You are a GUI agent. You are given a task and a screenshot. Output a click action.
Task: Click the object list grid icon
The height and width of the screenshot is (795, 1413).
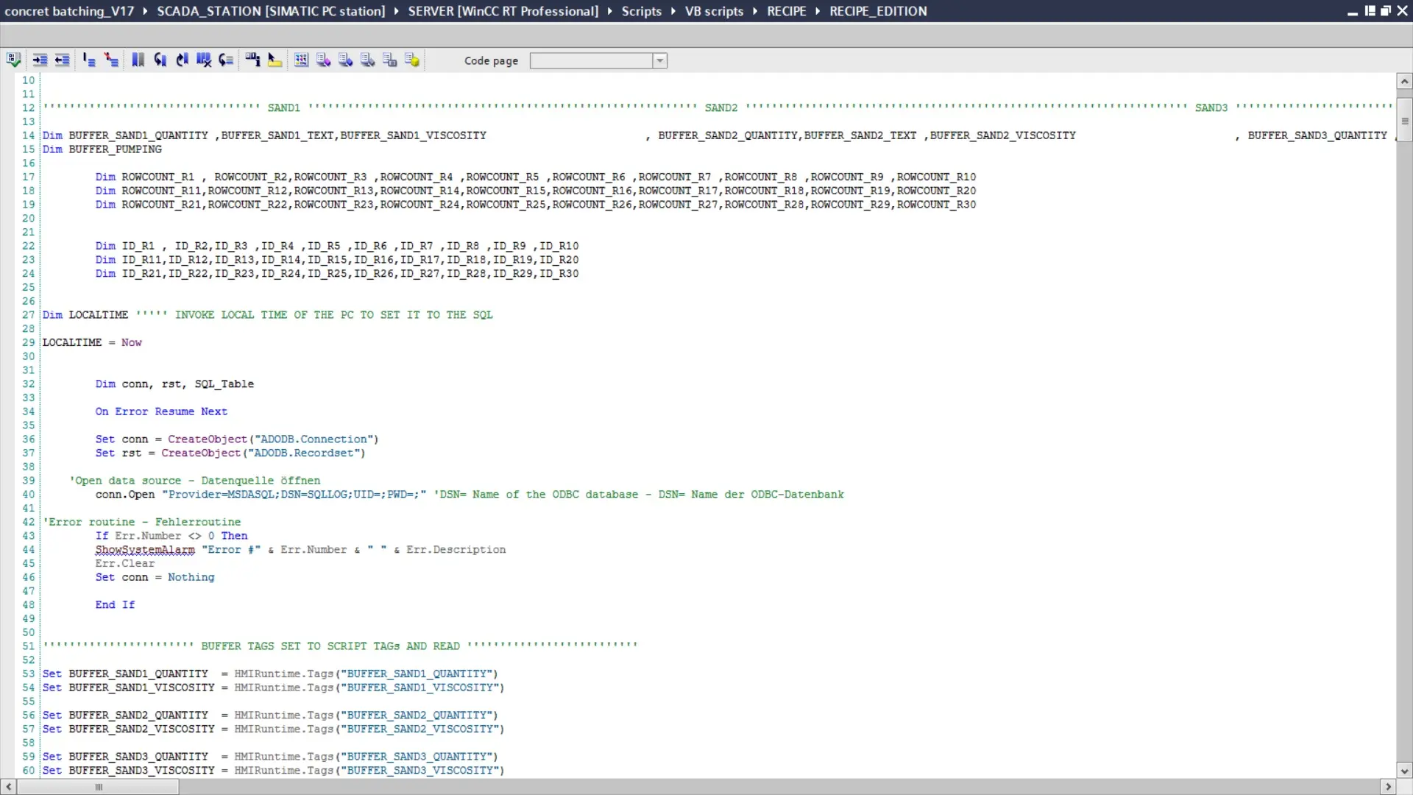click(301, 60)
